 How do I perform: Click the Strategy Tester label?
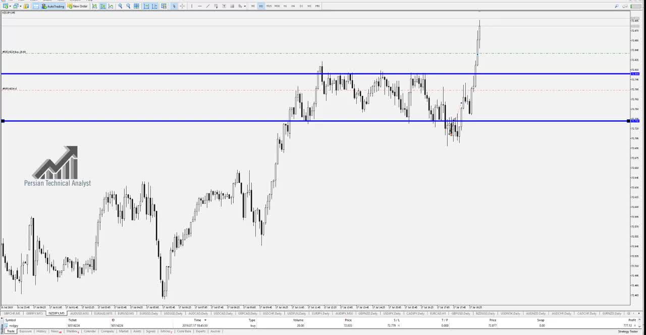point(628,331)
